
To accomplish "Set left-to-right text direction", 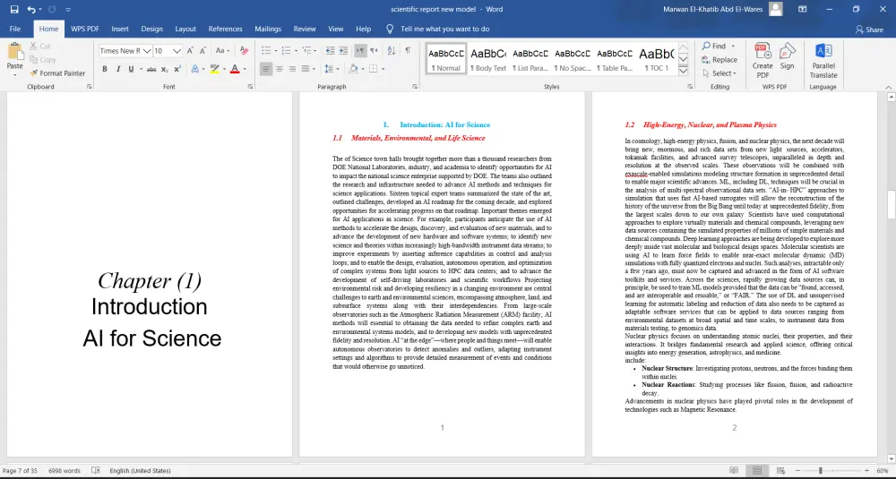I will (x=360, y=51).
